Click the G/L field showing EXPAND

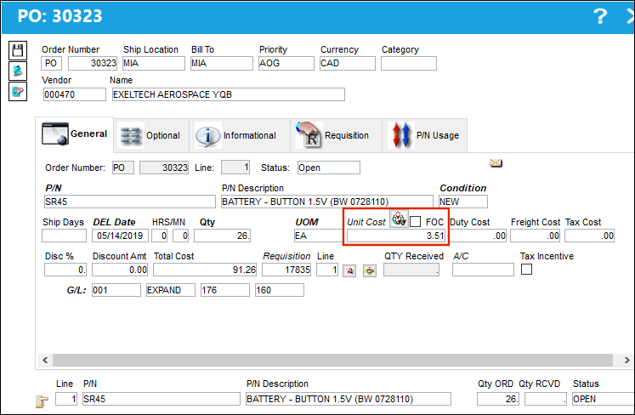(x=171, y=290)
